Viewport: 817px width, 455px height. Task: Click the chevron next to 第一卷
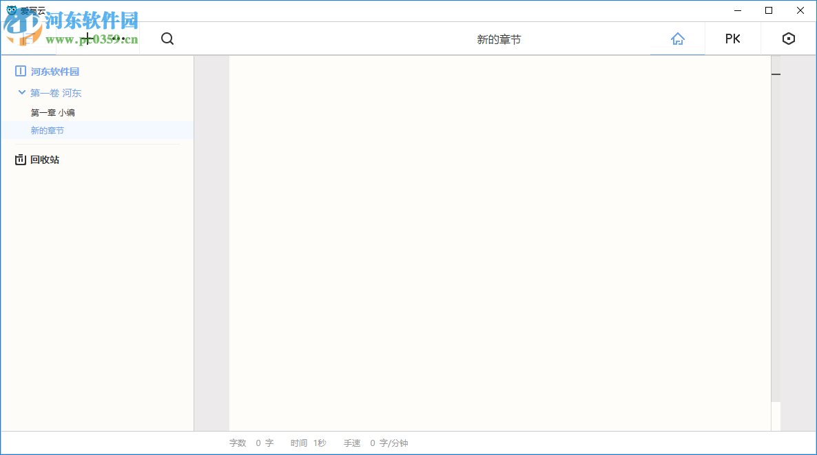point(21,92)
